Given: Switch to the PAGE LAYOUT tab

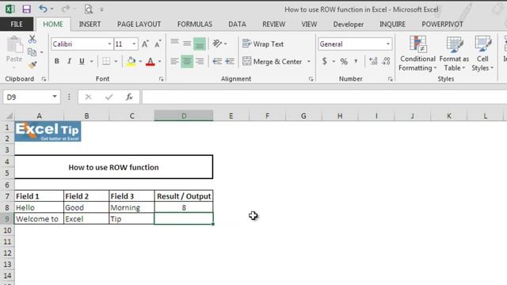Looking at the screenshot, I should (x=139, y=25).
